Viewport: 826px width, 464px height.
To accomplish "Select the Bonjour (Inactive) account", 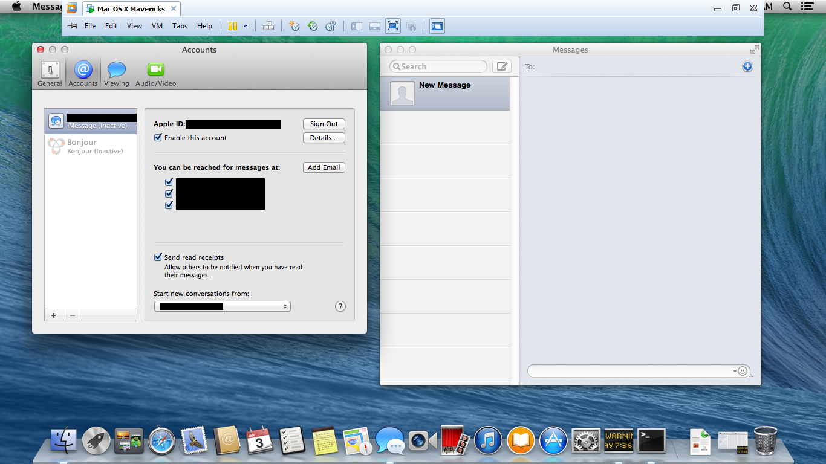I will pyautogui.click(x=91, y=146).
